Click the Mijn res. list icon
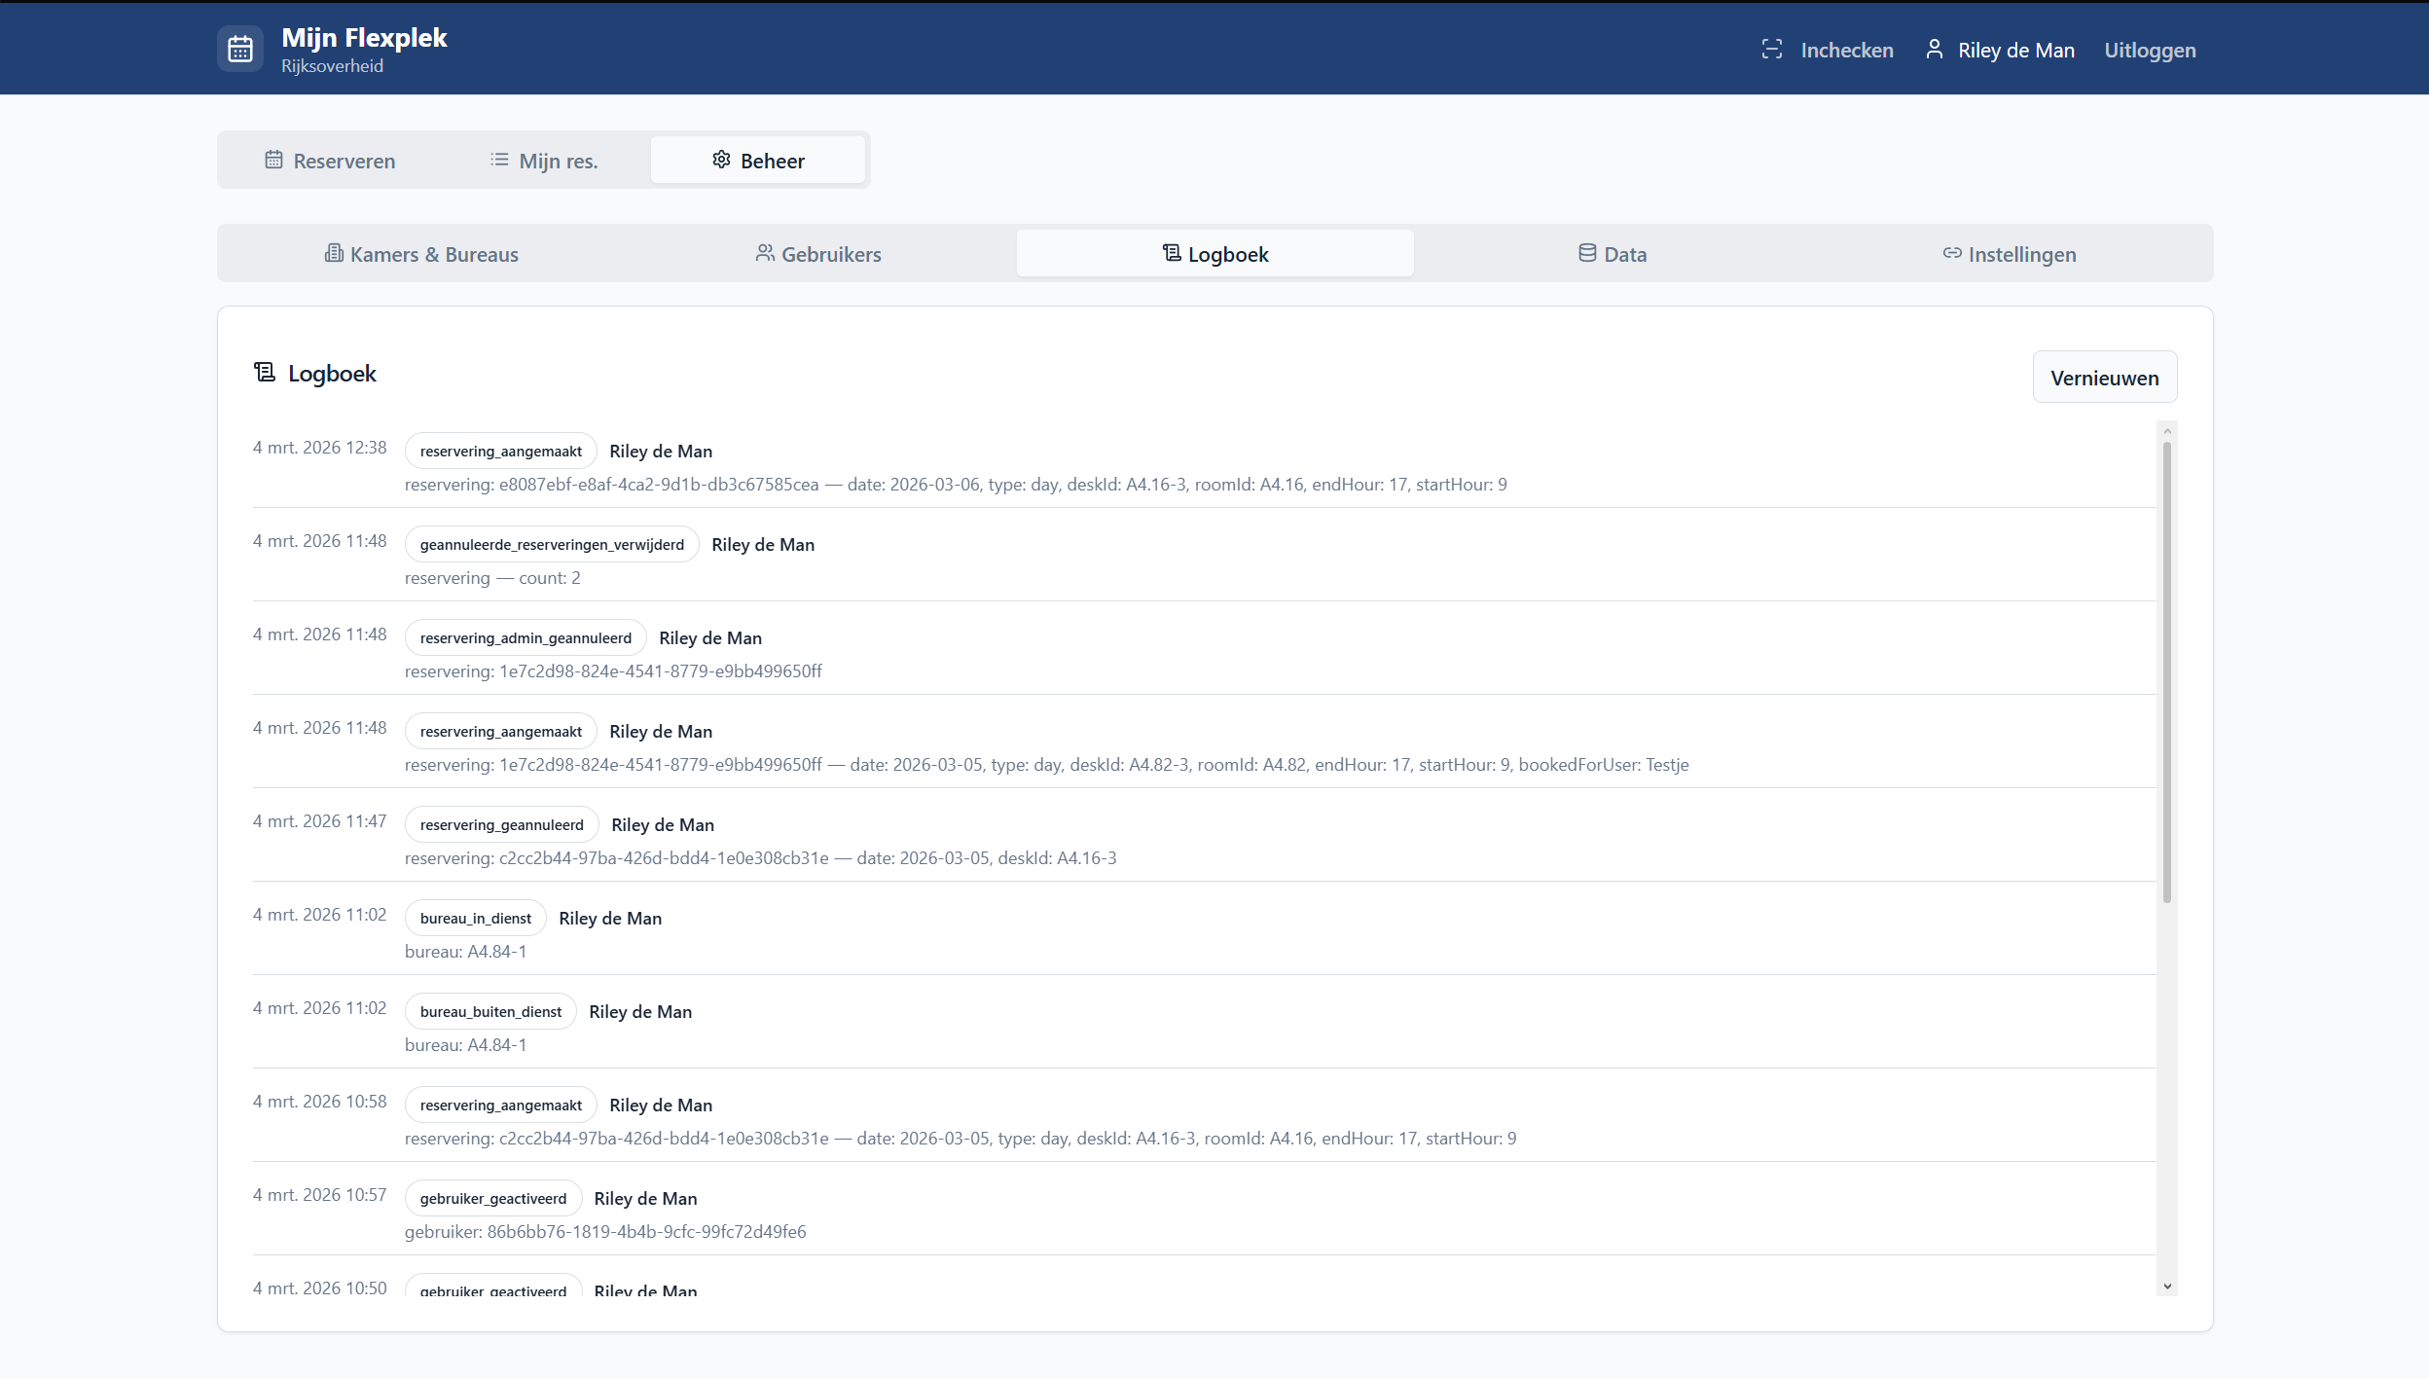The width and height of the screenshot is (2429, 1378). click(x=499, y=160)
